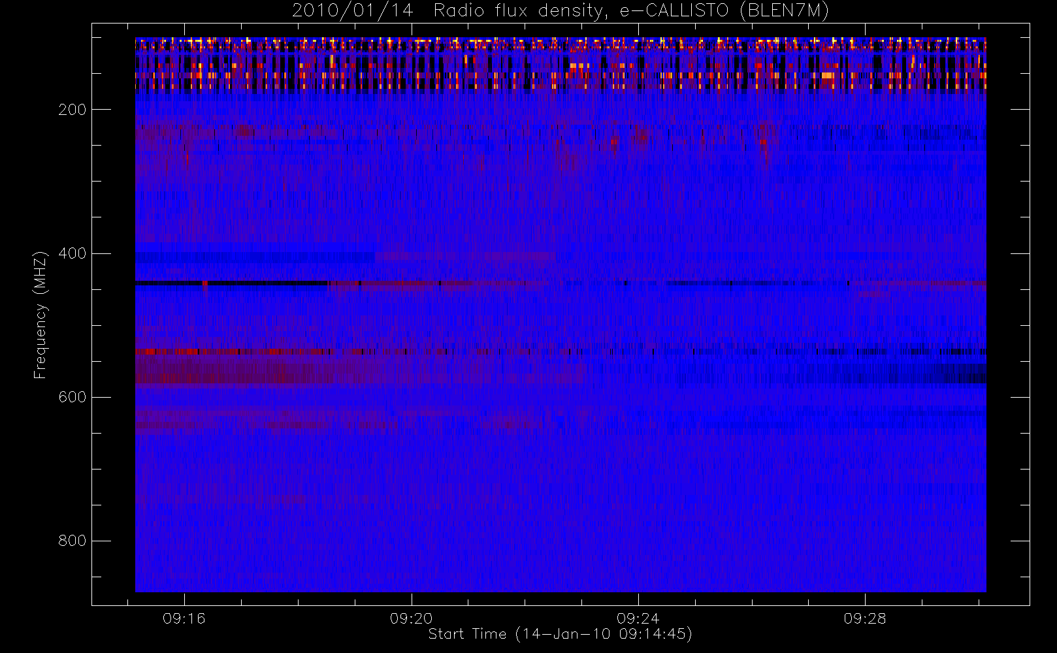
Task: Click the 09:28 time tick label
Action: [865, 618]
